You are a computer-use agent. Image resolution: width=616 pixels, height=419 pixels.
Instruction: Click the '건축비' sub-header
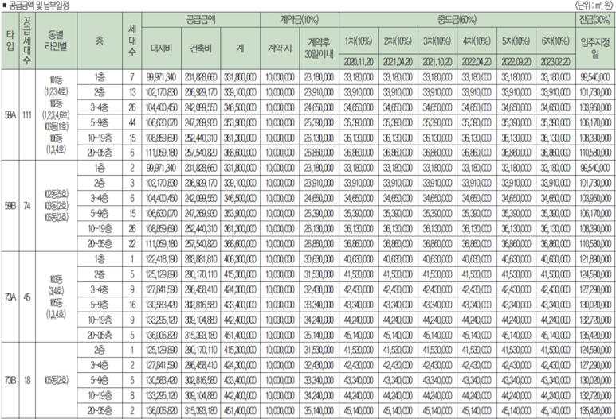[201, 48]
